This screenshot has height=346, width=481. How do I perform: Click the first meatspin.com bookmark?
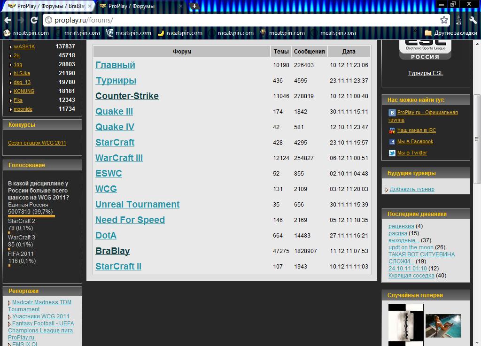(x=26, y=33)
